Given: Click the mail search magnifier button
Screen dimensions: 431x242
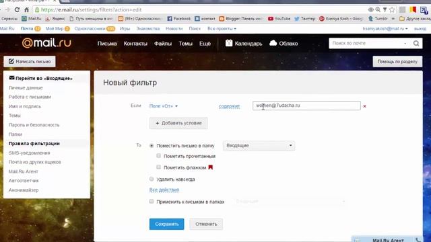Looking at the screenshot, I should 416,43.
